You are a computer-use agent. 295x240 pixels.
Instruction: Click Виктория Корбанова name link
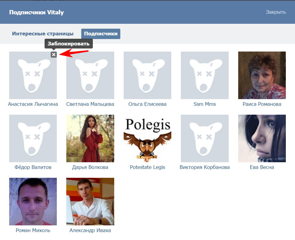click(205, 167)
